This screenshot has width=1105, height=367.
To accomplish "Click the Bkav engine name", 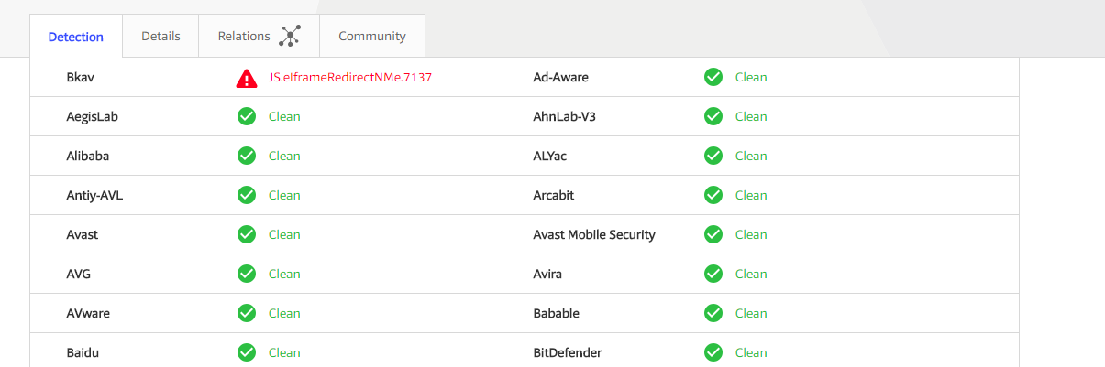I will pos(81,78).
